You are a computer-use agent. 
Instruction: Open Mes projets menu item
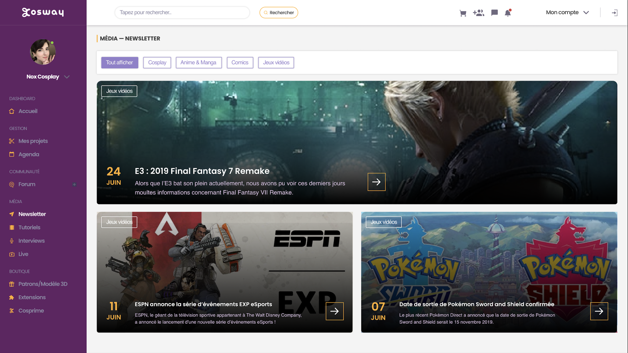point(33,141)
